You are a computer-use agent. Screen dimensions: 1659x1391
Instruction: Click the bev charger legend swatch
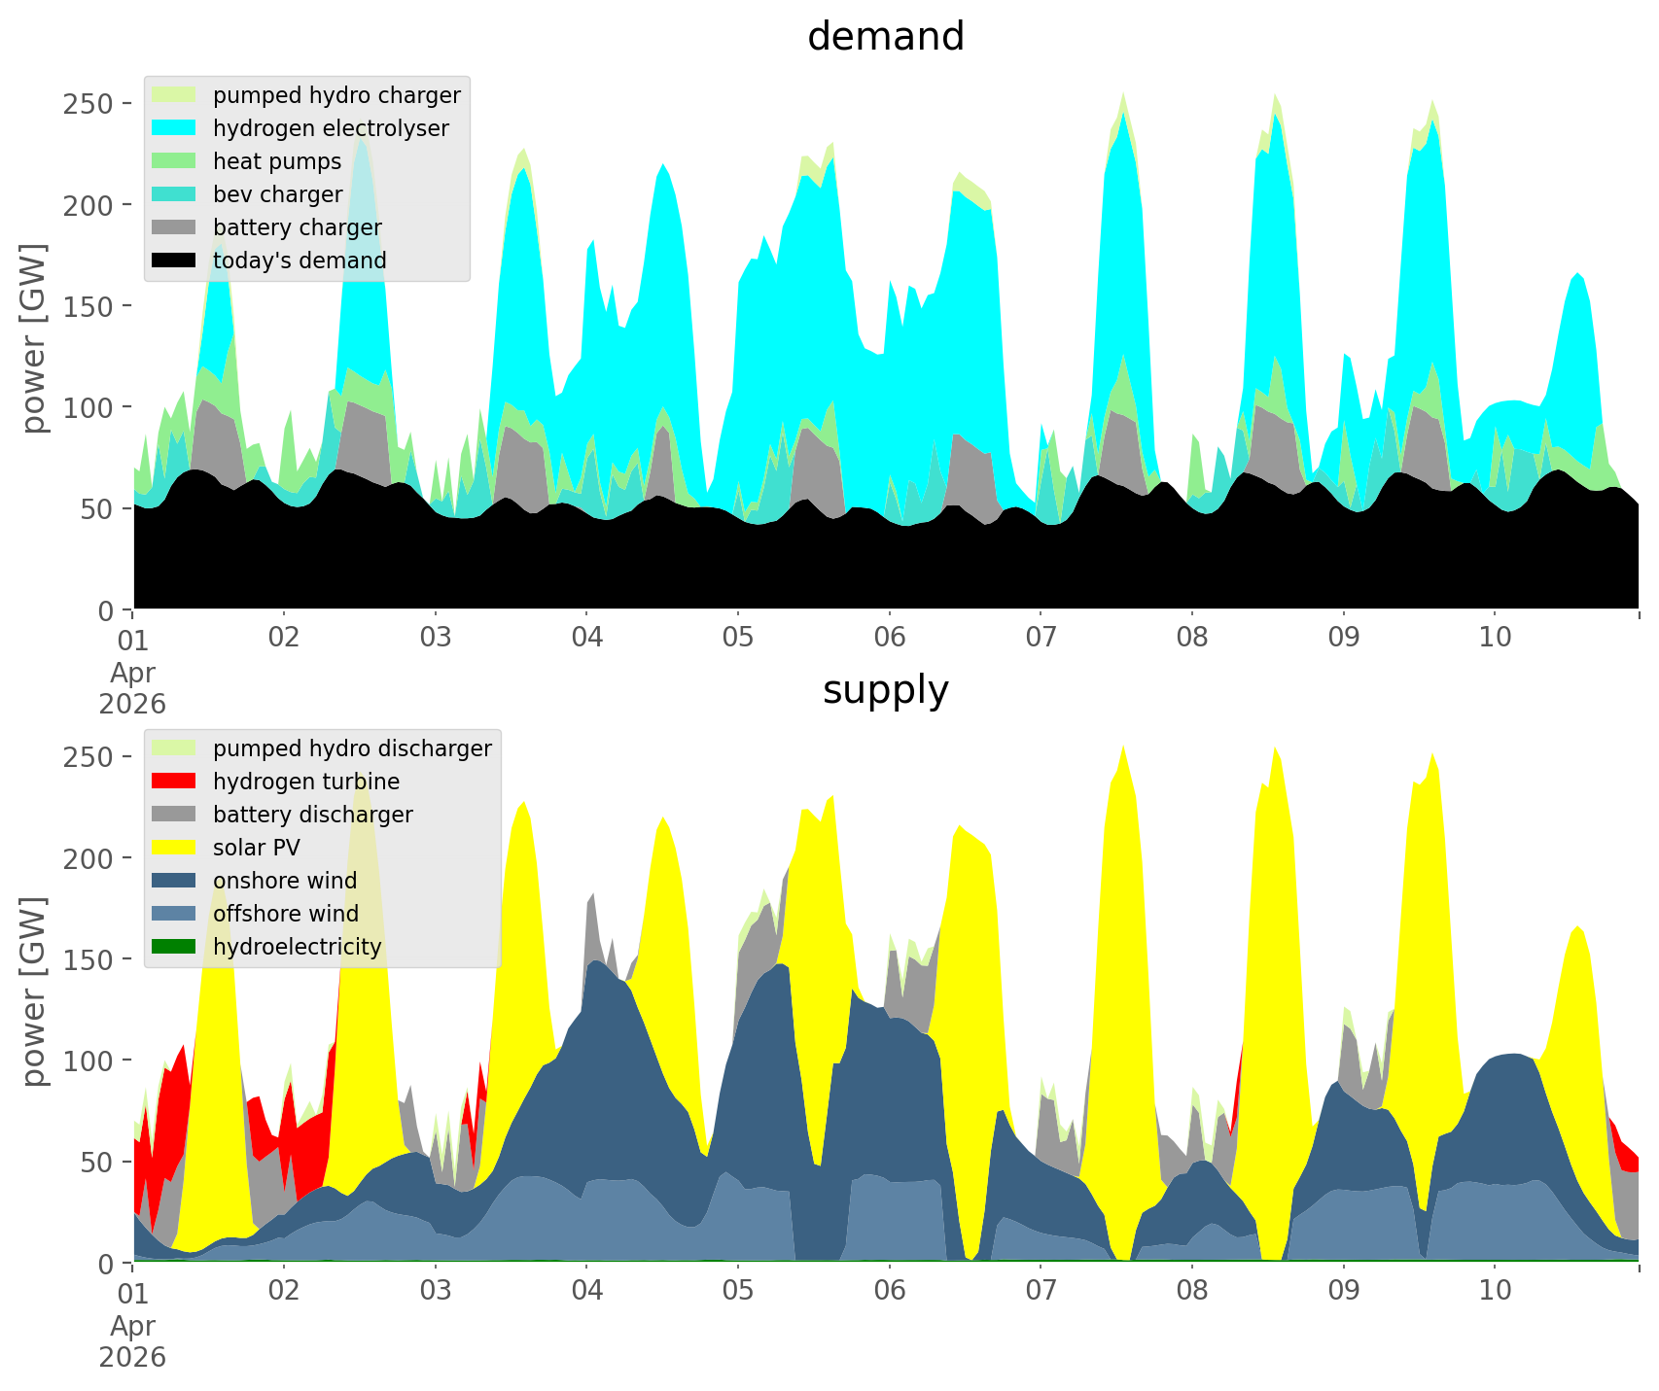pos(175,194)
